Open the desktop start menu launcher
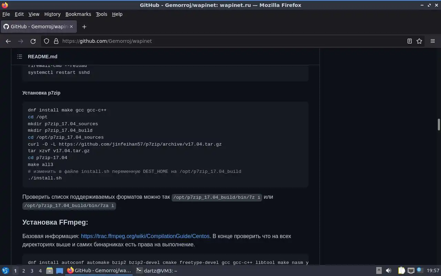 tap(6, 271)
